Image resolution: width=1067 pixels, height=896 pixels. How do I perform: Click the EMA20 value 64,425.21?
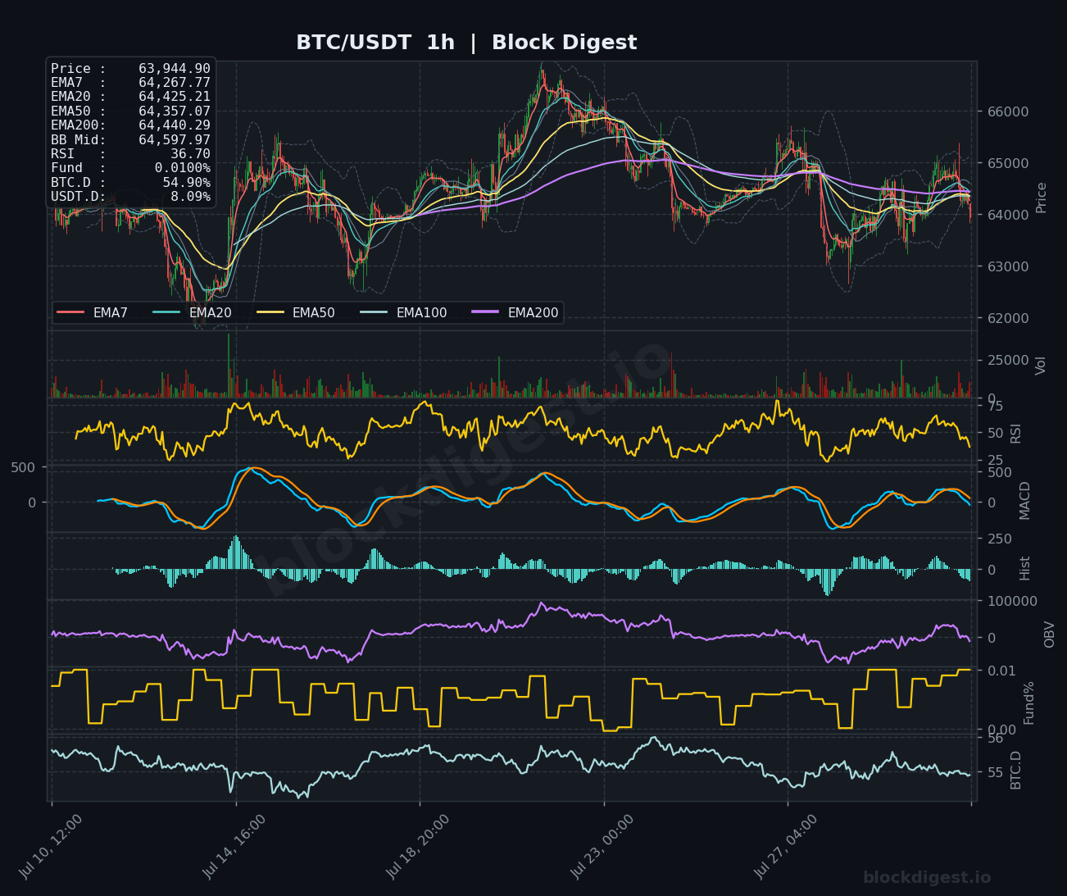tap(175, 97)
